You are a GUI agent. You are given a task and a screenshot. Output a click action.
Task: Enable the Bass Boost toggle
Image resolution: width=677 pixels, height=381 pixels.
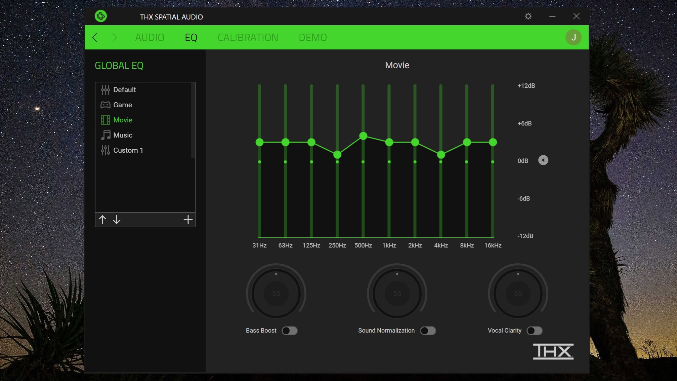(290, 331)
